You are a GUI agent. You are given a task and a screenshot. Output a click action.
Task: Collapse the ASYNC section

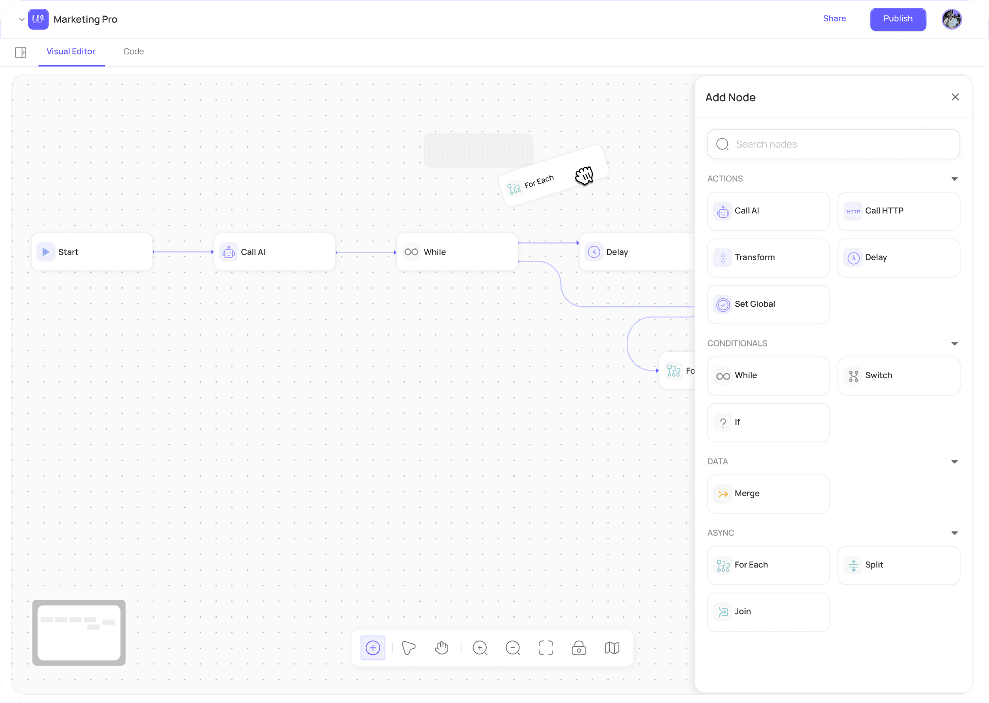(954, 533)
